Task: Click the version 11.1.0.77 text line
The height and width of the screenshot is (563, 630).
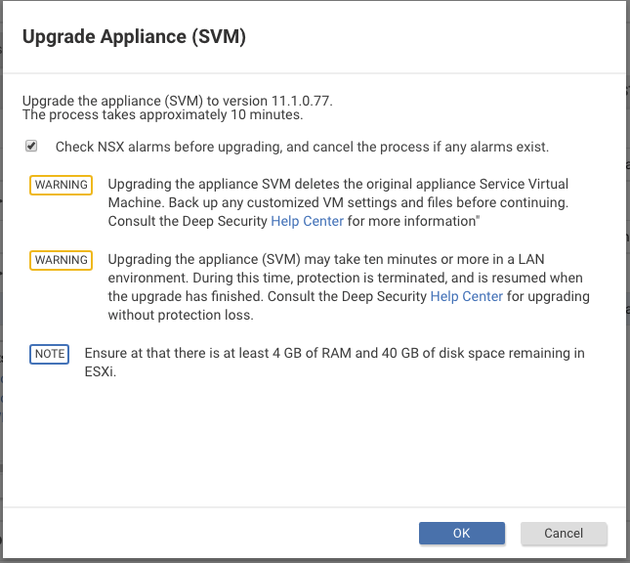Action: (184, 101)
